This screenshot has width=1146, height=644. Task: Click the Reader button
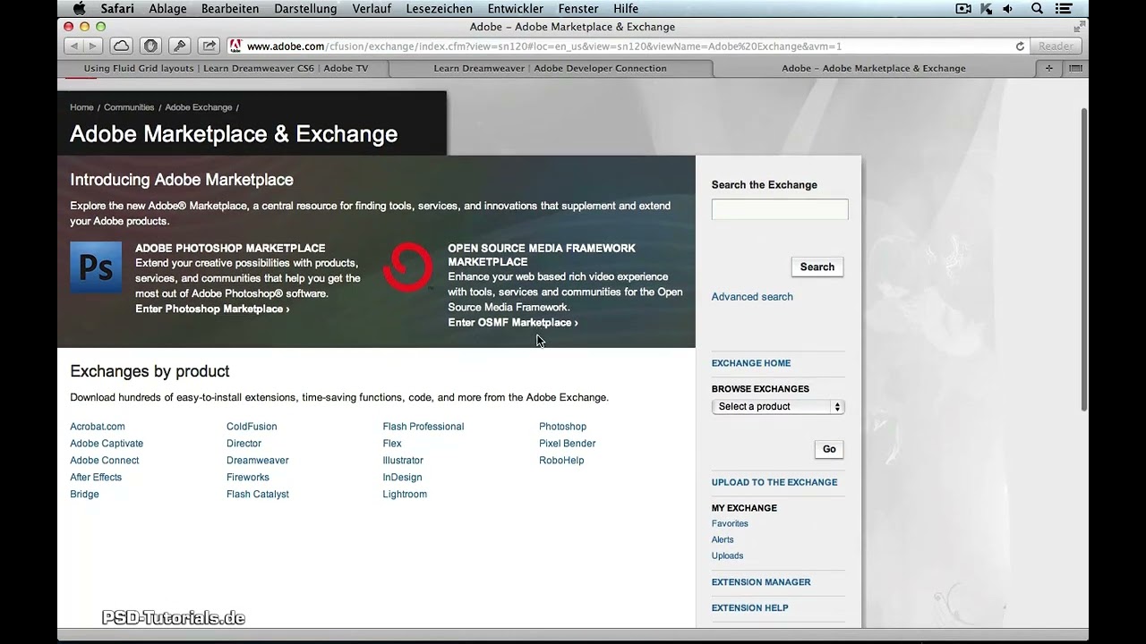(1056, 46)
